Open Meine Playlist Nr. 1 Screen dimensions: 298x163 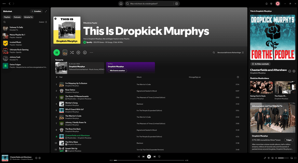tap(25, 36)
